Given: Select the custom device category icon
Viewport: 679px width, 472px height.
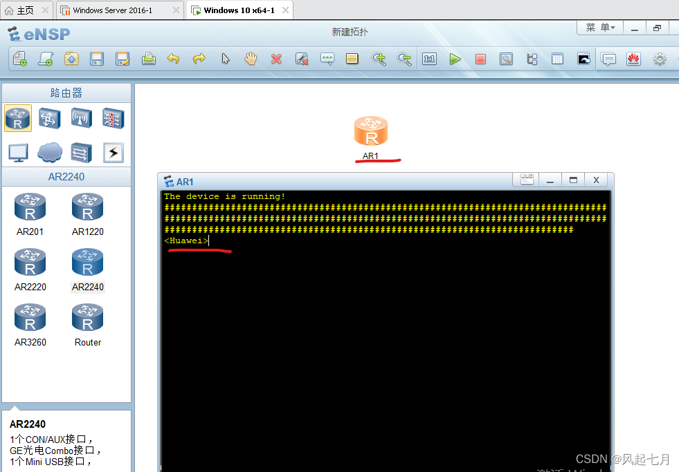Looking at the screenshot, I should coord(82,153).
